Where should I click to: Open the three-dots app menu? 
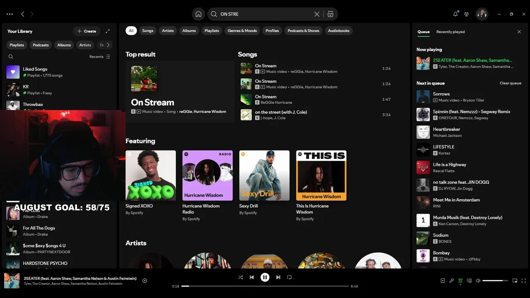10,14
